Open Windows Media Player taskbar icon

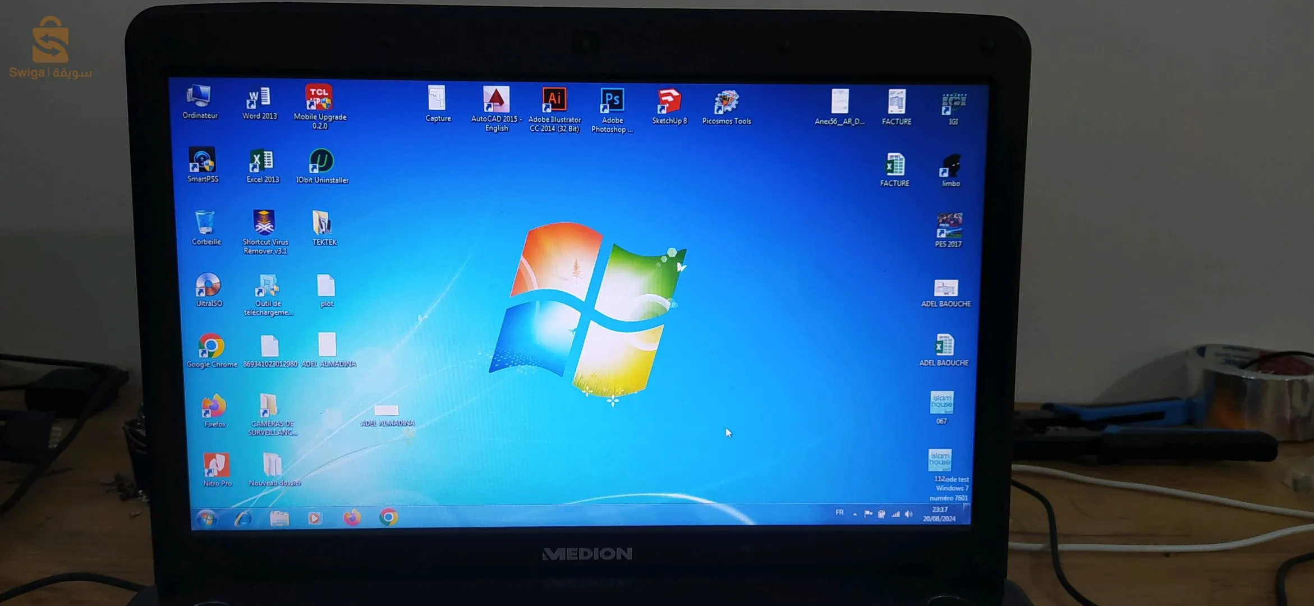pyautogui.click(x=315, y=518)
